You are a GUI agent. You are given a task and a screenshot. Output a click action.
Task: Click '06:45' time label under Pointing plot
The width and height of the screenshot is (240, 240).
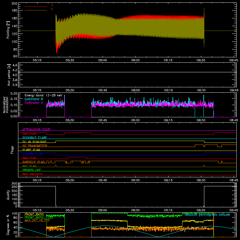234,60
